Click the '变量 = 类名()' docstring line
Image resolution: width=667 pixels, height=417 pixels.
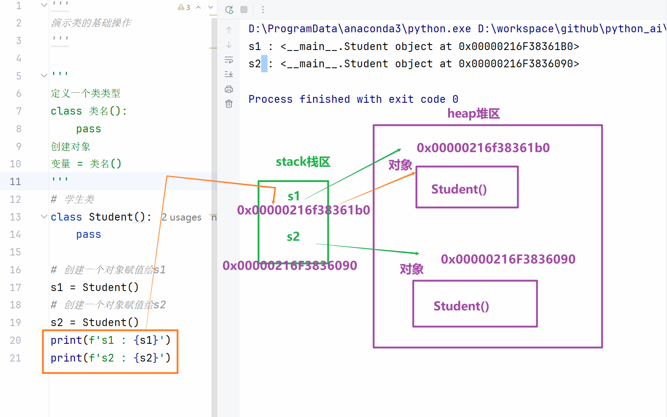coord(86,164)
